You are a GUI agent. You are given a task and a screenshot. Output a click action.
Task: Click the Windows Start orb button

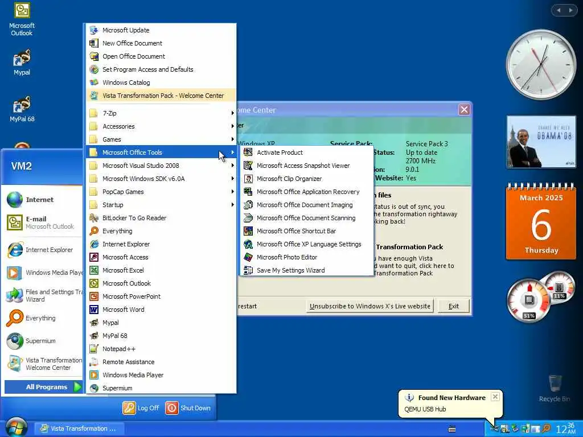(x=16, y=427)
